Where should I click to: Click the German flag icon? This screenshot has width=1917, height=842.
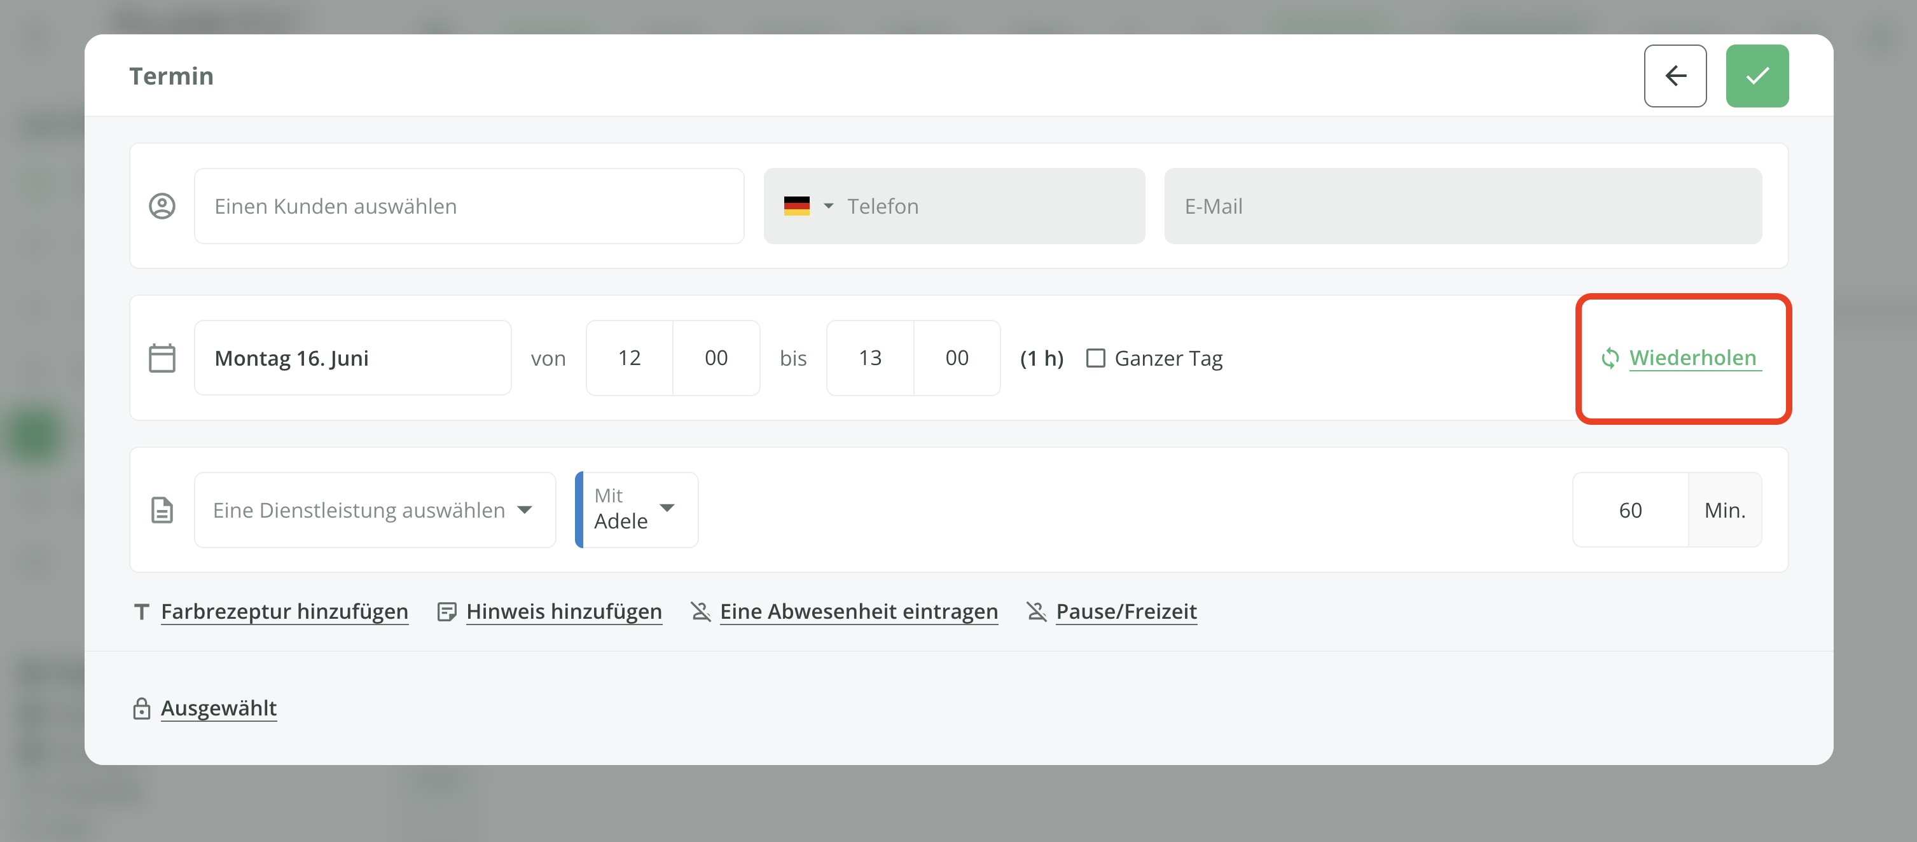click(x=796, y=206)
